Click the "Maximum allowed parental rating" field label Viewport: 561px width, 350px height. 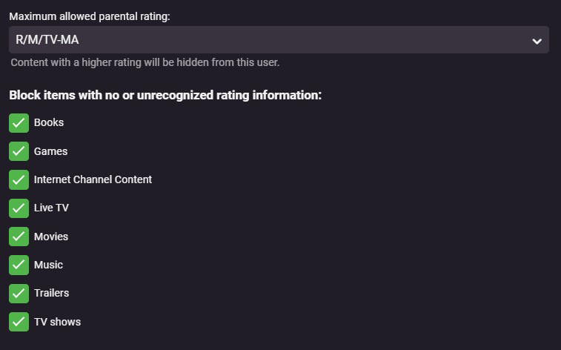click(x=90, y=16)
